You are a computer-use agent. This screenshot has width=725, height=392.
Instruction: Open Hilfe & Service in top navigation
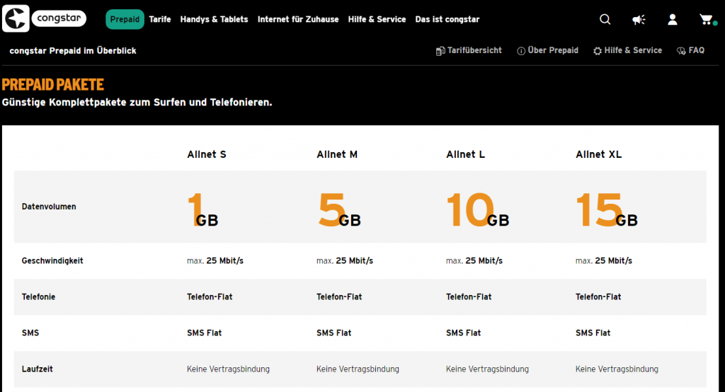point(377,19)
